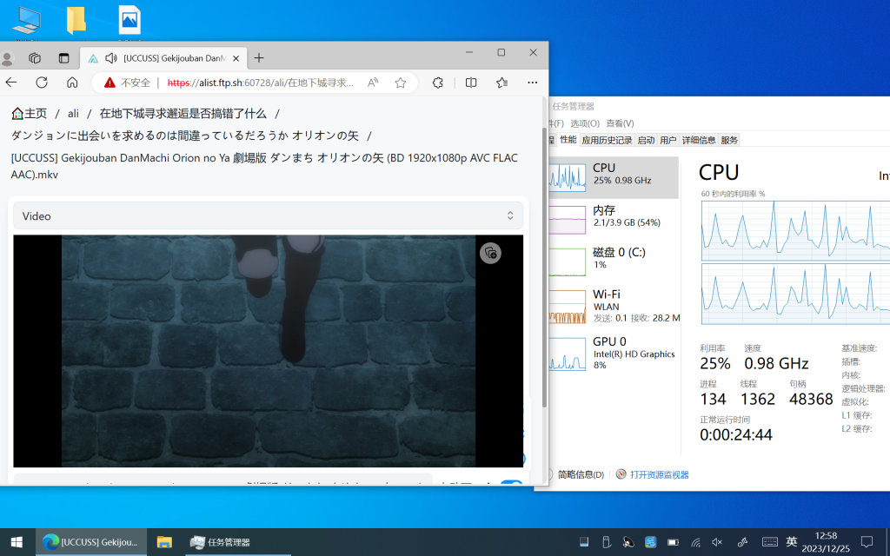This screenshot has height=556, width=890.
Task: Open Windows Start menu
Action: pos(17,542)
